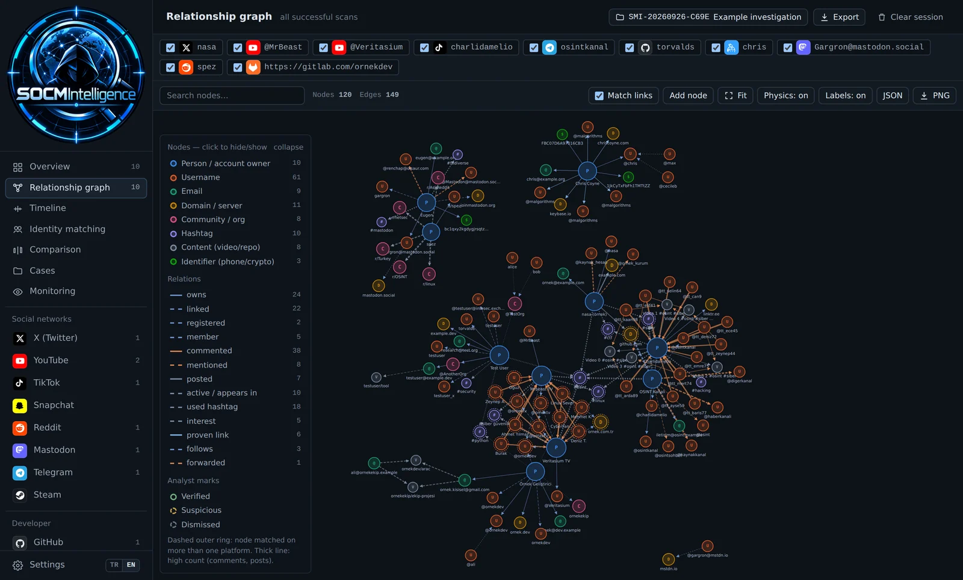
Task: Switch language to TR
Action: coord(114,565)
